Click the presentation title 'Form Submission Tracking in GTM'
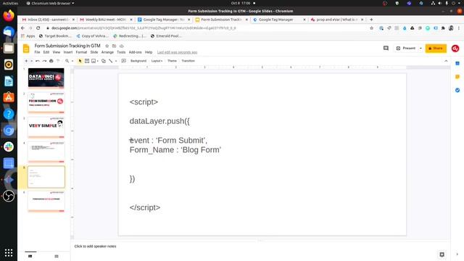The height and width of the screenshot is (261, 464). [67, 46]
